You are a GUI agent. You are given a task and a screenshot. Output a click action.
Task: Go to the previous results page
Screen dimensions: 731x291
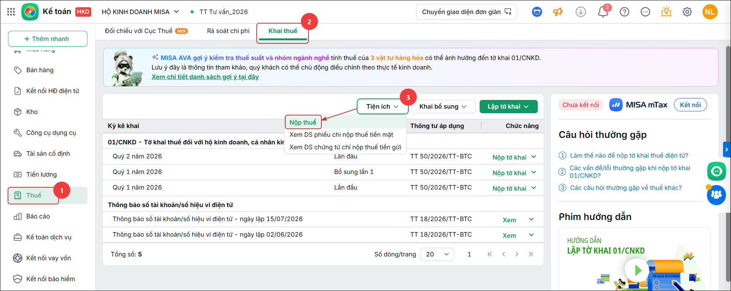point(504,254)
